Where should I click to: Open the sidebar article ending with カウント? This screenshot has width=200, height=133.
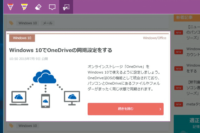click(x=193, y=52)
